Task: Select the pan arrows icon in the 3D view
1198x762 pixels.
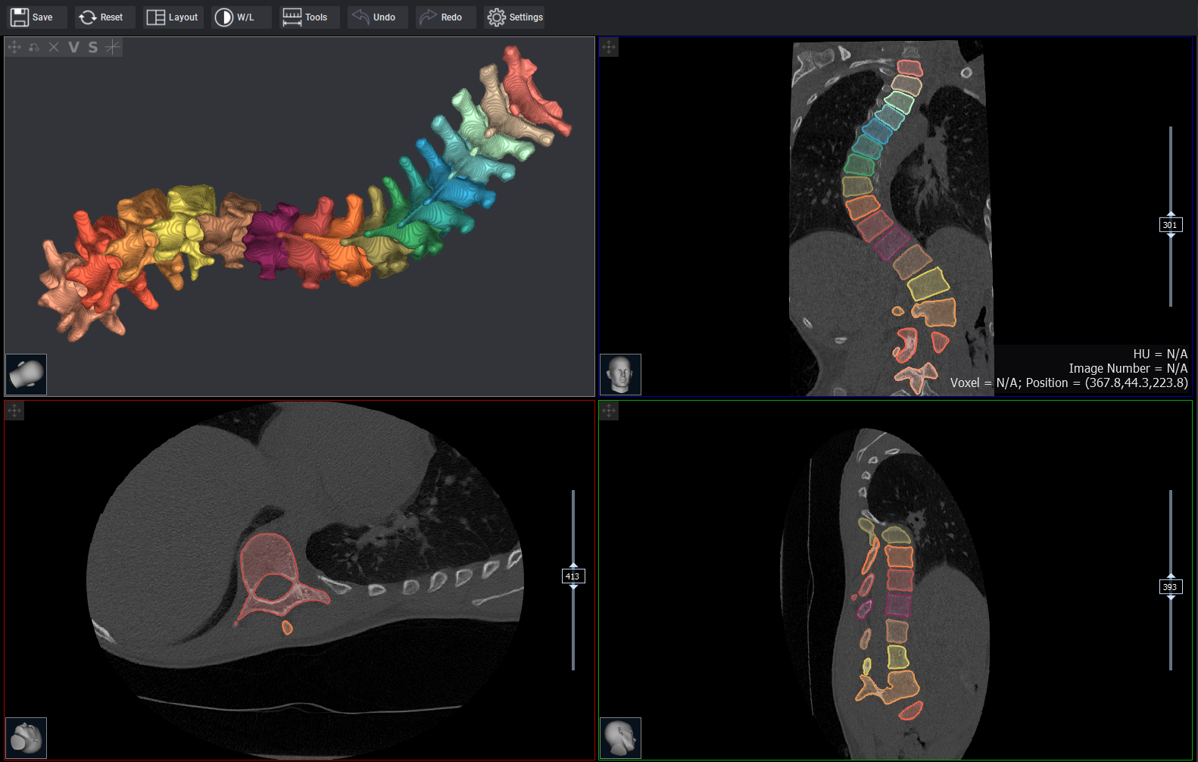Action: (x=14, y=47)
